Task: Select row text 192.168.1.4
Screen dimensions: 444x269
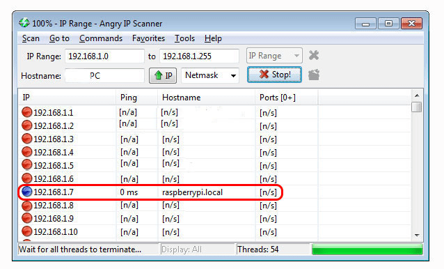Action: coord(53,153)
